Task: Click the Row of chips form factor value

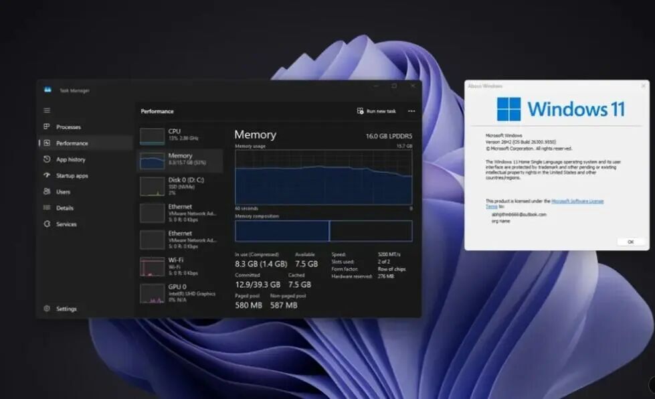Action: pos(391,269)
